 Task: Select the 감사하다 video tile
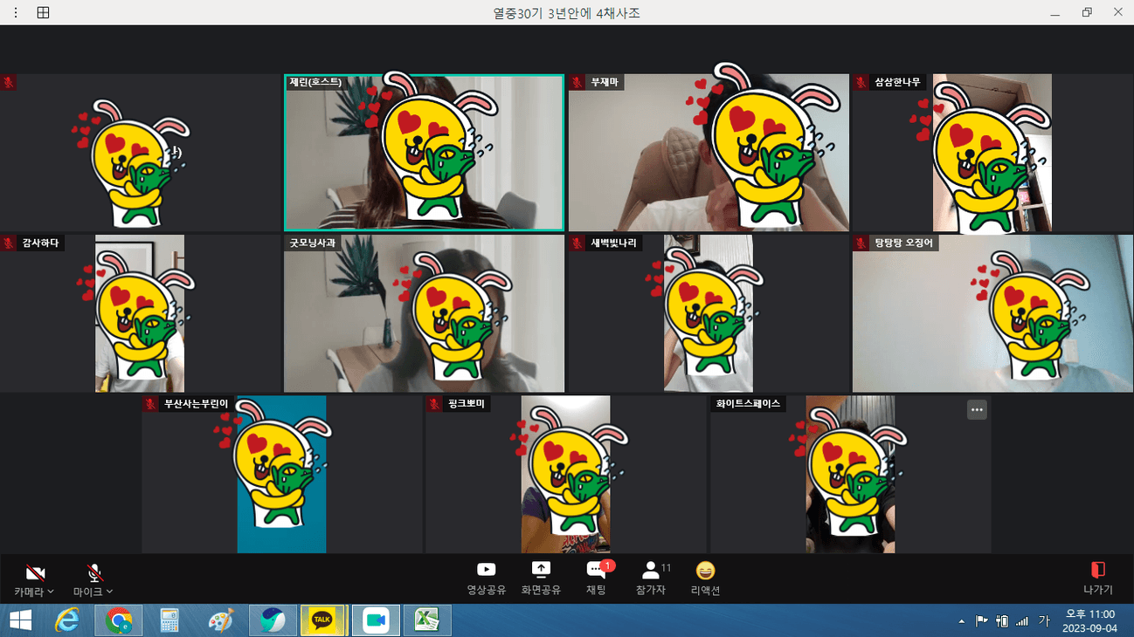point(140,313)
